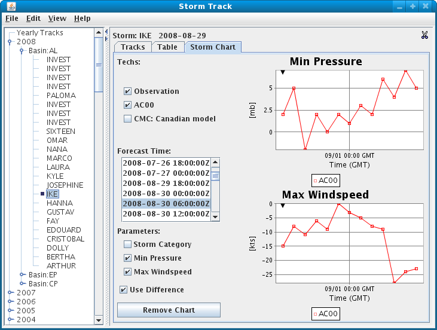This screenshot has height=330, width=437.
Task: Click the scissors icon beside storm title
Action: pos(424,35)
